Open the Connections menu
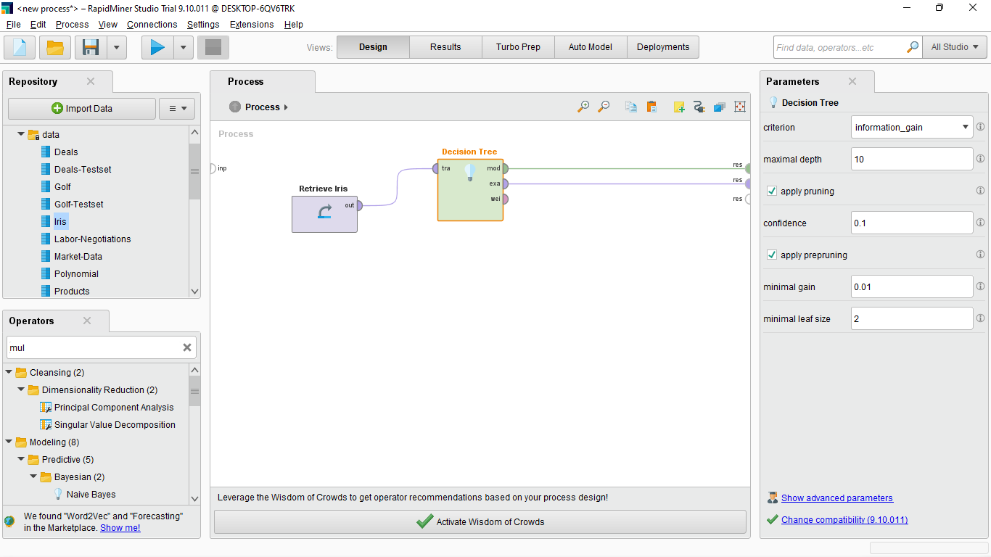This screenshot has width=991, height=557. [152, 24]
